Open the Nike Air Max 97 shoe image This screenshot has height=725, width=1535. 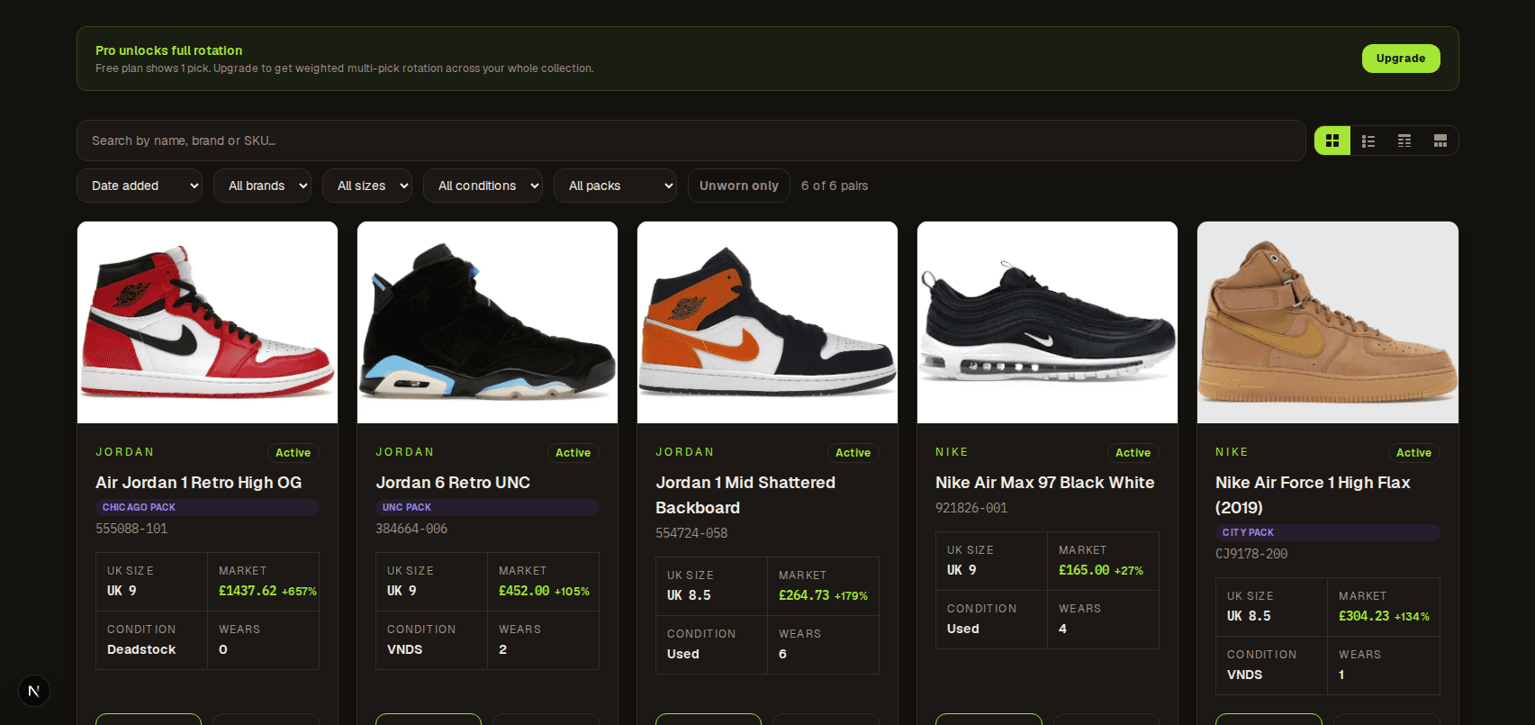pyautogui.click(x=1048, y=322)
